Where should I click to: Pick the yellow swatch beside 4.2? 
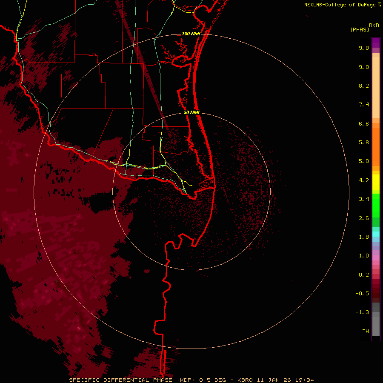pos(376,182)
